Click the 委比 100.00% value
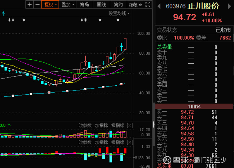This screenshot has height=168, width=234. point(184,38)
